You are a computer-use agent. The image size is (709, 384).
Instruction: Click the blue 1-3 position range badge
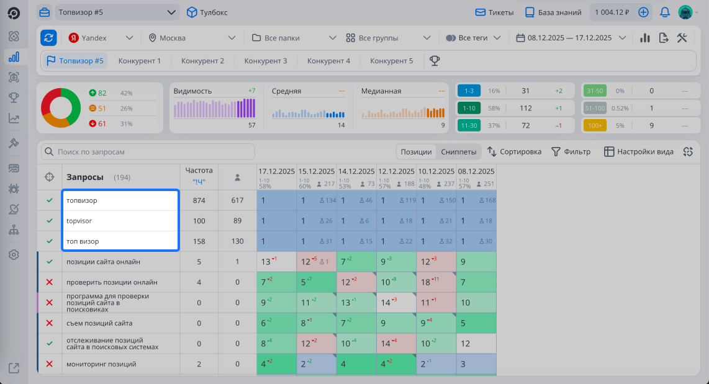click(x=469, y=91)
